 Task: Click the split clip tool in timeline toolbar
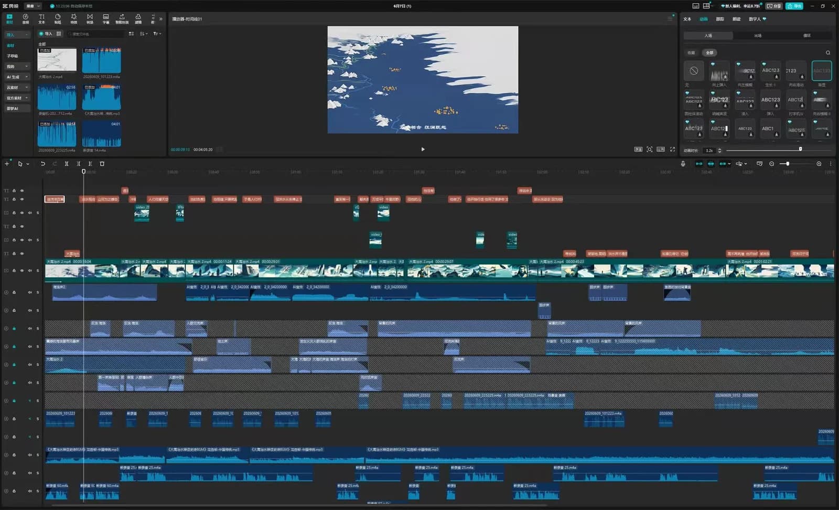(67, 164)
